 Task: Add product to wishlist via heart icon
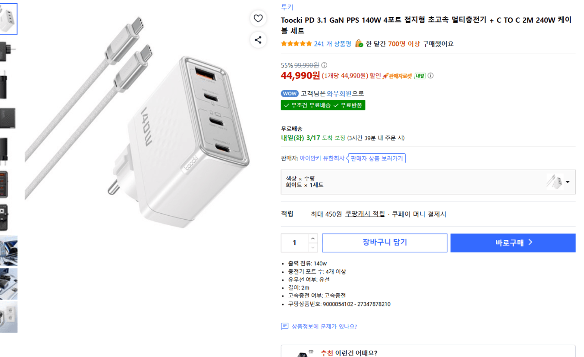[x=258, y=18]
